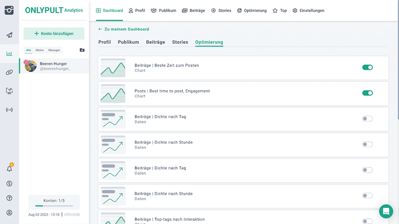
Task: Enable the first Dichte nach Stunde toggle
Action: [367, 144]
